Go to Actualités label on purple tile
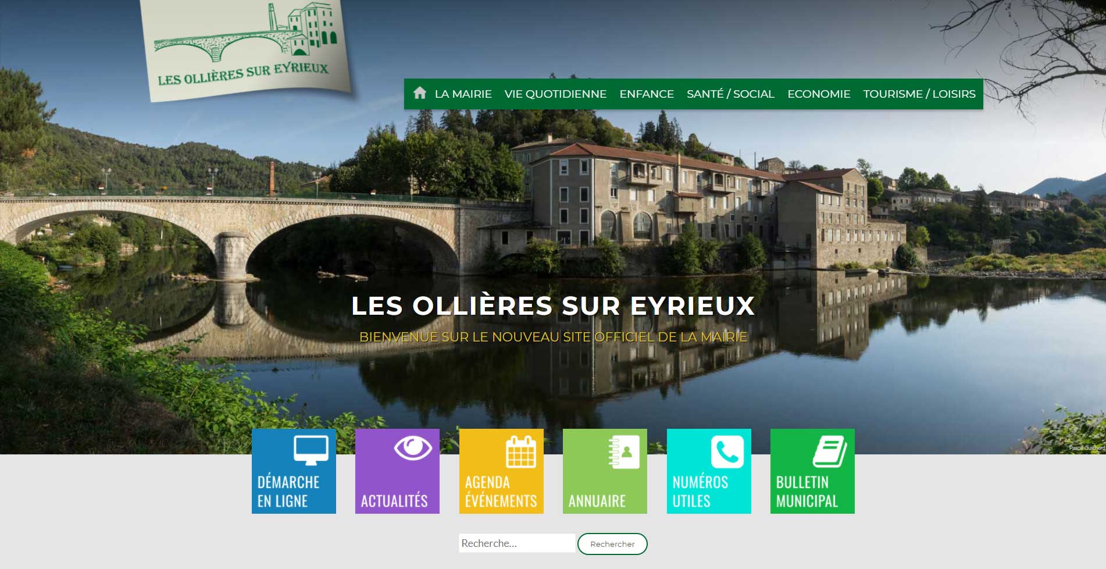1106x569 pixels. click(x=394, y=501)
